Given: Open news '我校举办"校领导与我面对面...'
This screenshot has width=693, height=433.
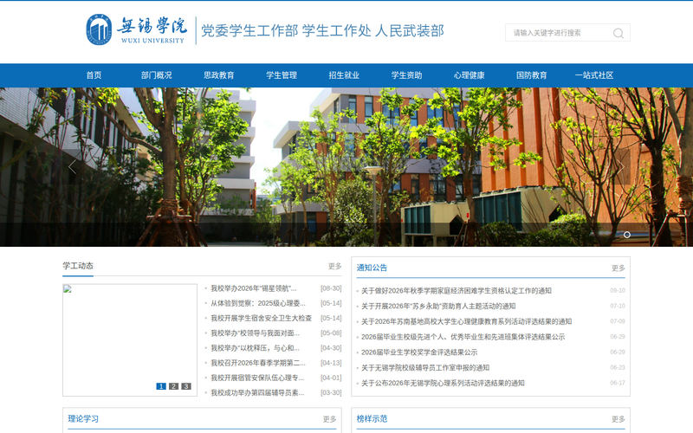Looking at the screenshot, I should point(255,333).
